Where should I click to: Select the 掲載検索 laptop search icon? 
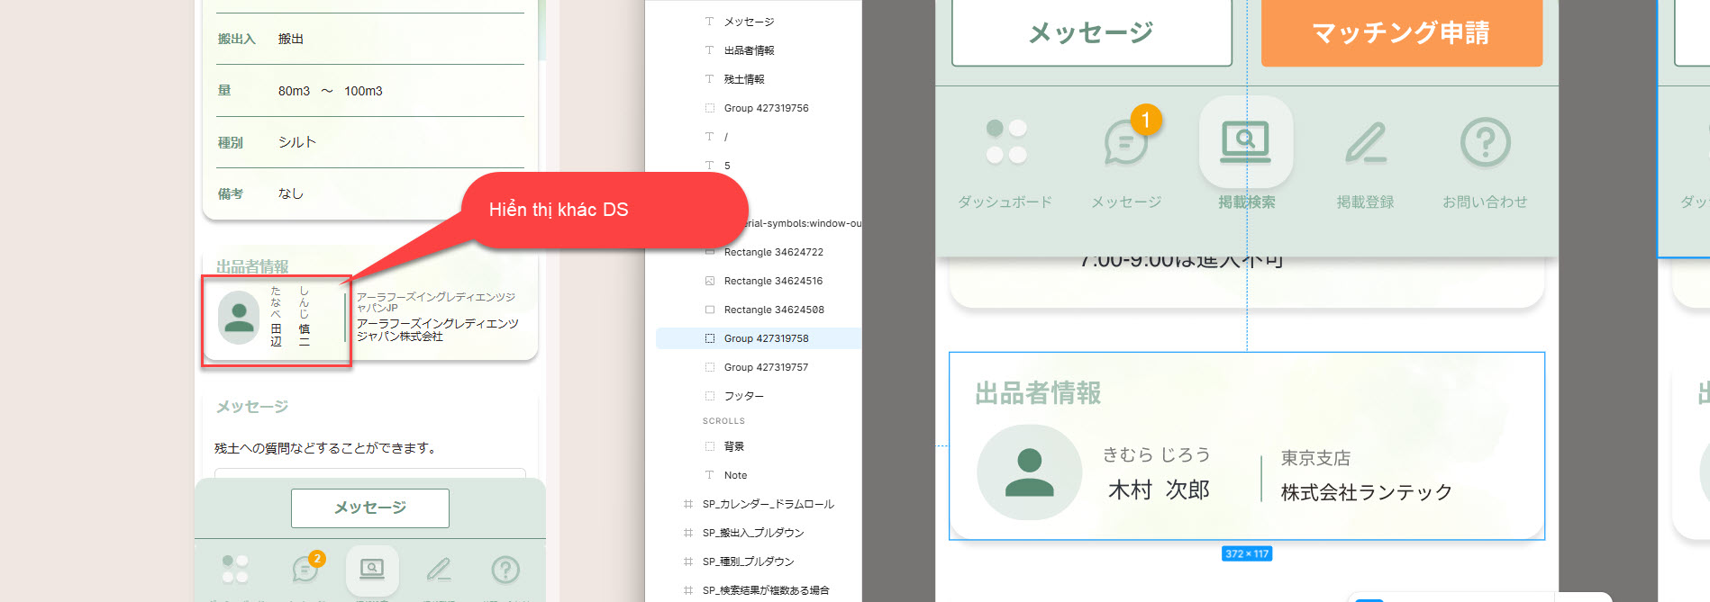(x=1245, y=142)
